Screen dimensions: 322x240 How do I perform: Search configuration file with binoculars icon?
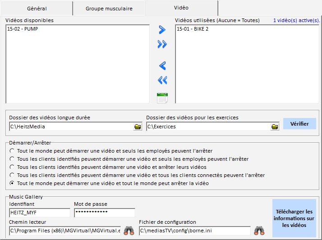[259, 231]
